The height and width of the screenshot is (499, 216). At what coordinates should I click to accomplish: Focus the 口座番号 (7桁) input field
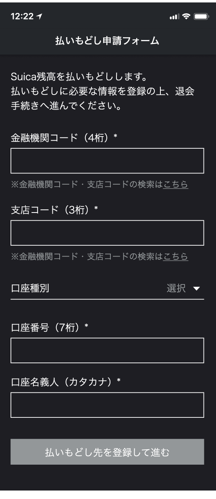tap(107, 350)
